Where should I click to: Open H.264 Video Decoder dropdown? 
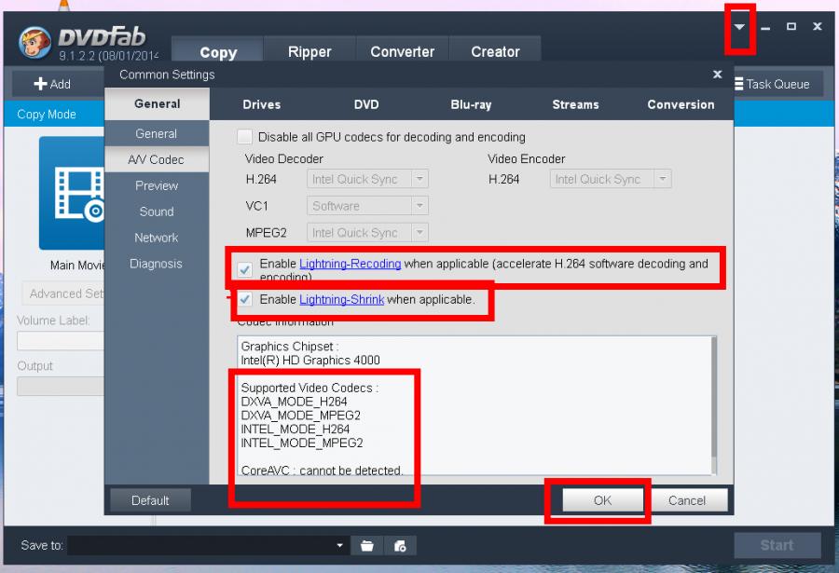(x=367, y=179)
